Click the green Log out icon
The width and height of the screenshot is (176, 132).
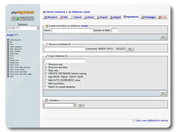click(18, 19)
